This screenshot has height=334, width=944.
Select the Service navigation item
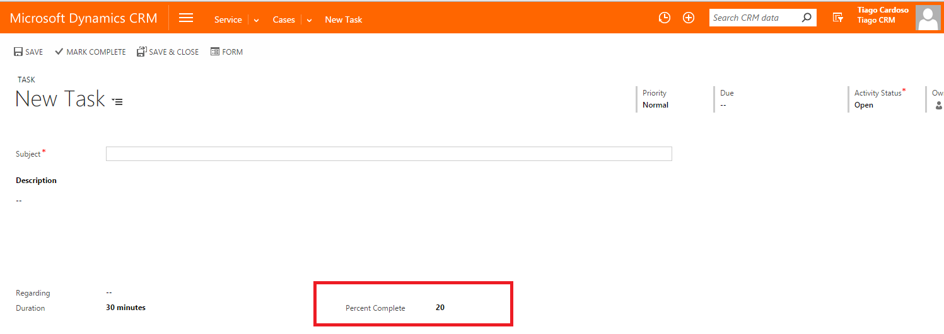point(228,19)
